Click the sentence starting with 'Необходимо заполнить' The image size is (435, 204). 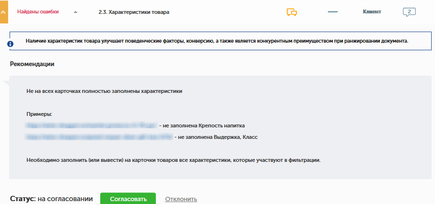click(174, 160)
